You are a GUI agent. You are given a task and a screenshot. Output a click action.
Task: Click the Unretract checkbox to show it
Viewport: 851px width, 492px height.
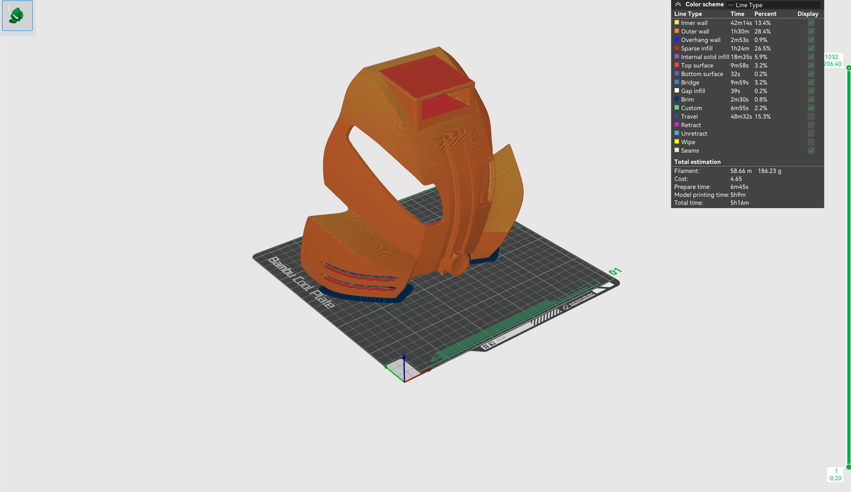[811, 134]
